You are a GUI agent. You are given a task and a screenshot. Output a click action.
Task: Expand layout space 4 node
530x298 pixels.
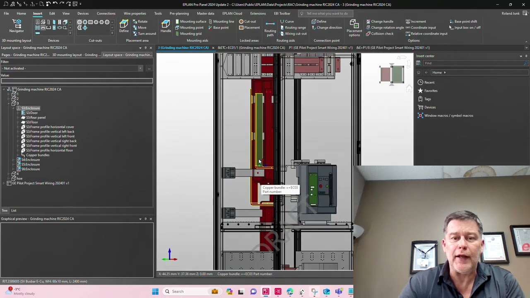click(x=9, y=174)
